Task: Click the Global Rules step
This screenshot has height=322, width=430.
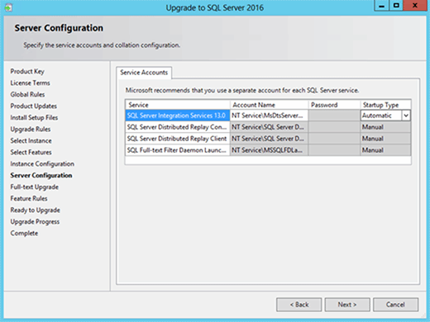Action: [27, 95]
